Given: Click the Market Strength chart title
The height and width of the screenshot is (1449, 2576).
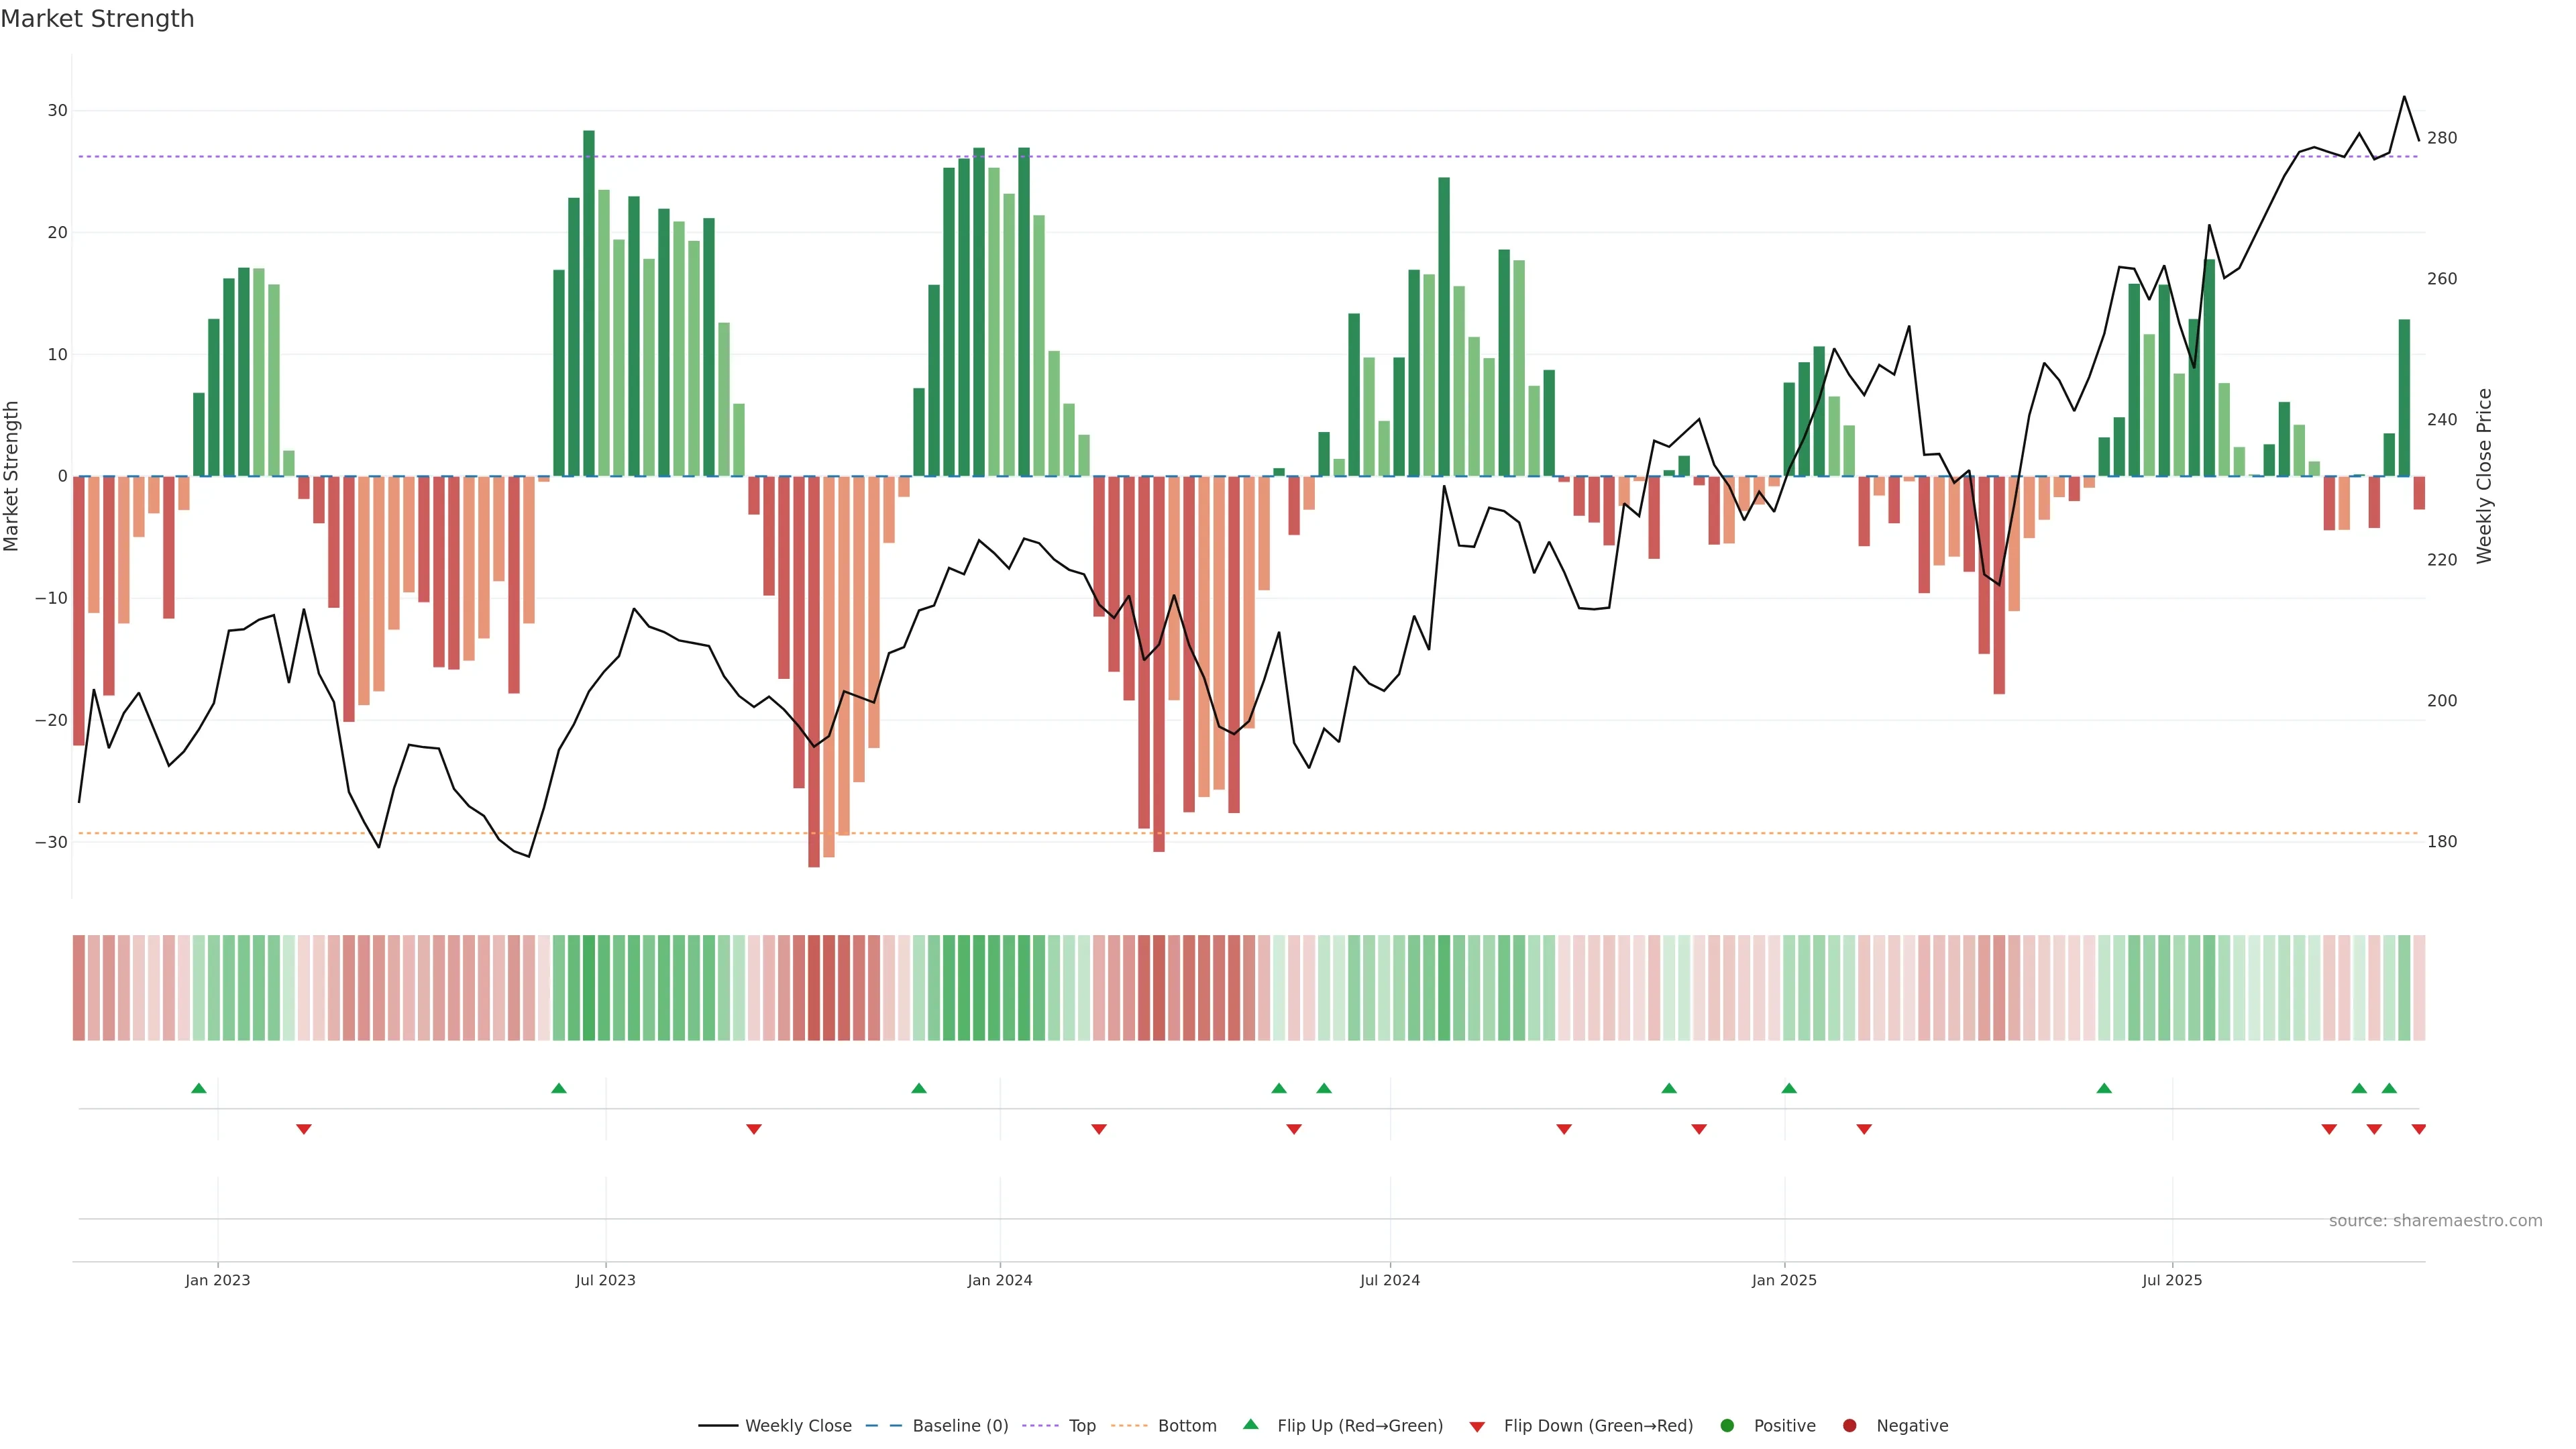Looking at the screenshot, I should pos(97,19).
